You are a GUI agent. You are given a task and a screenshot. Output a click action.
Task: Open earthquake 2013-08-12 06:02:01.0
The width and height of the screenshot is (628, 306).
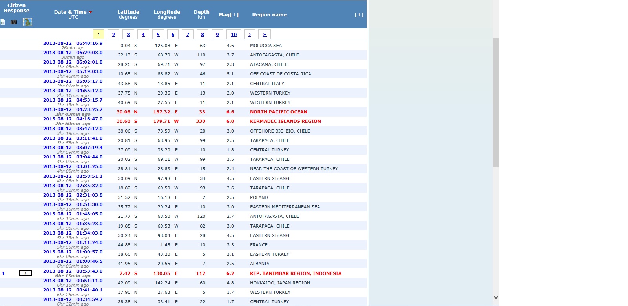click(73, 62)
